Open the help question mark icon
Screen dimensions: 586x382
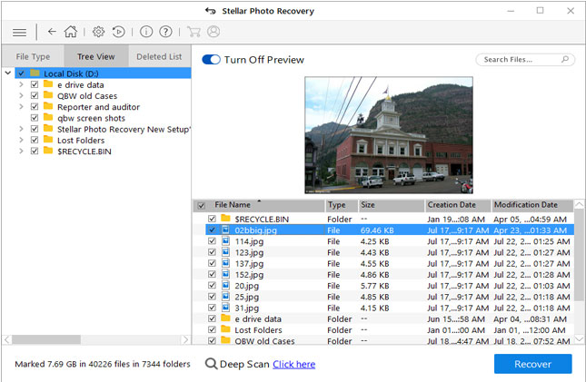point(165,32)
